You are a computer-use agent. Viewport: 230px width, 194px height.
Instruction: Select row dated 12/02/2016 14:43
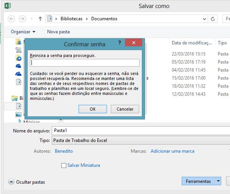tap(189, 94)
